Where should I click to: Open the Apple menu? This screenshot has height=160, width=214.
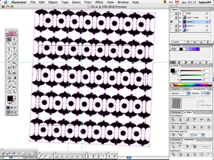5,2
